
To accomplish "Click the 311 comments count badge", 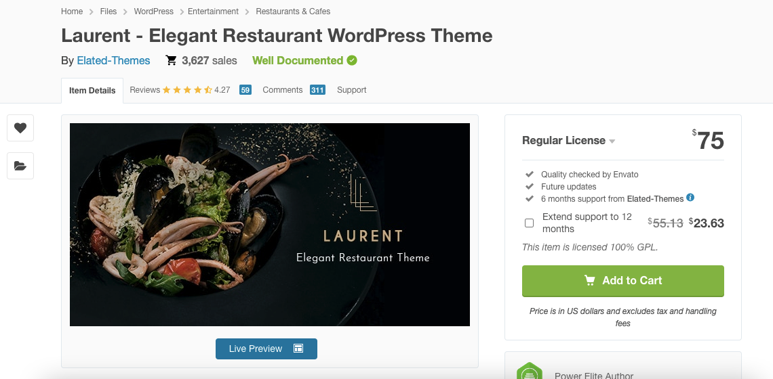I will (x=317, y=90).
